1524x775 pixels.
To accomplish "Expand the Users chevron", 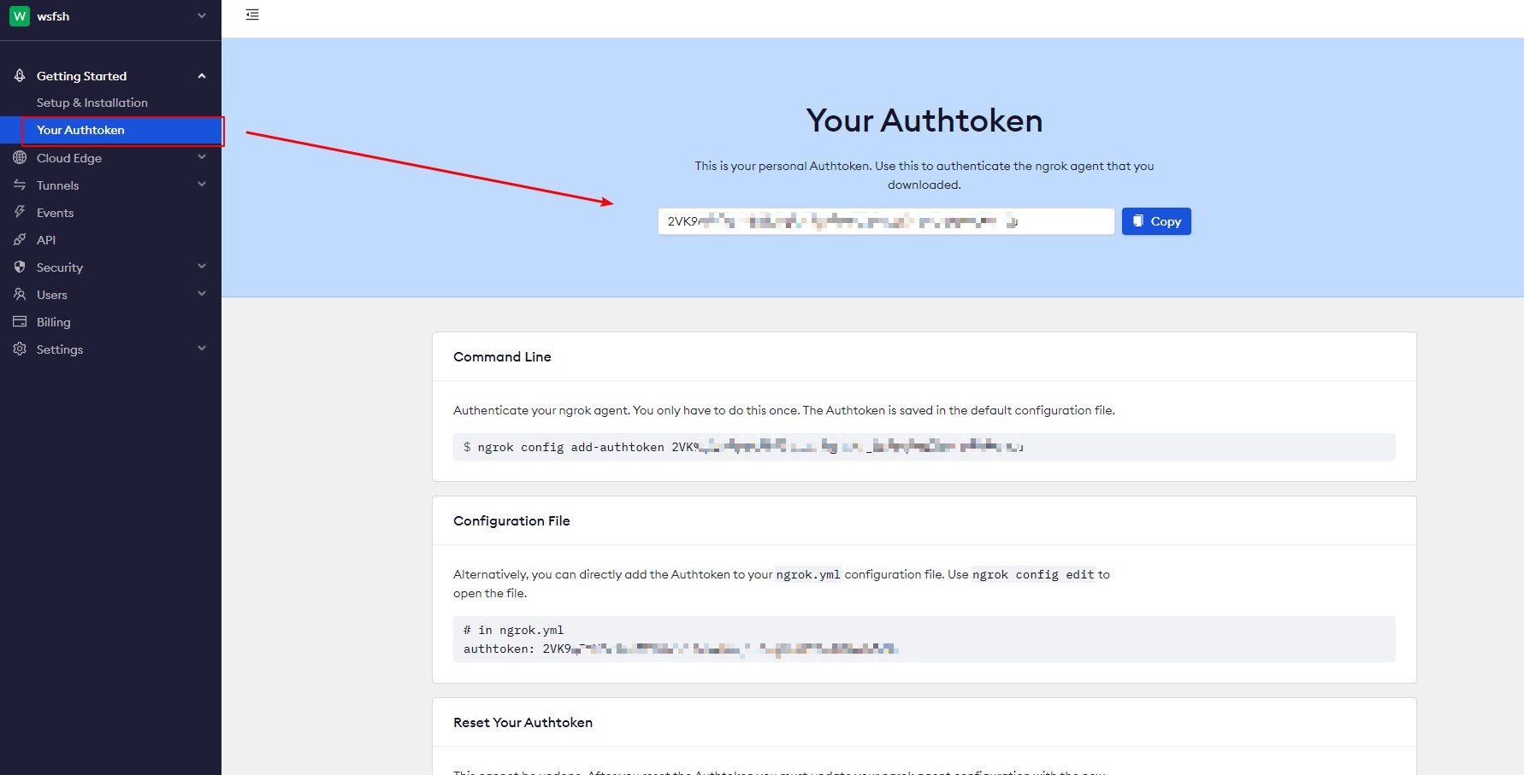I will tap(202, 294).
